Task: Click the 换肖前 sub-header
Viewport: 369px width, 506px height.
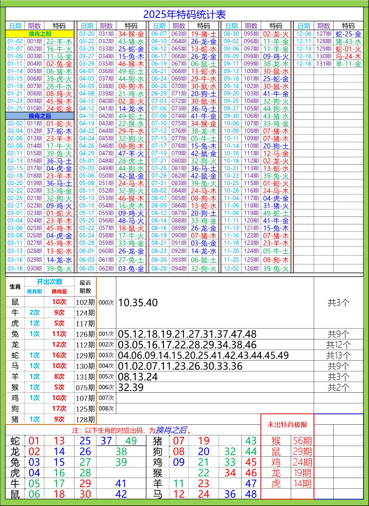Action: point(34,291)
